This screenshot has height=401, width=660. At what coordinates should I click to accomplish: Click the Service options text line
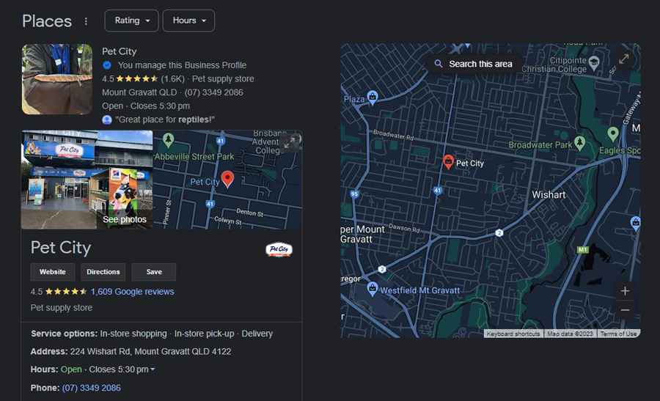coord(152,334)
